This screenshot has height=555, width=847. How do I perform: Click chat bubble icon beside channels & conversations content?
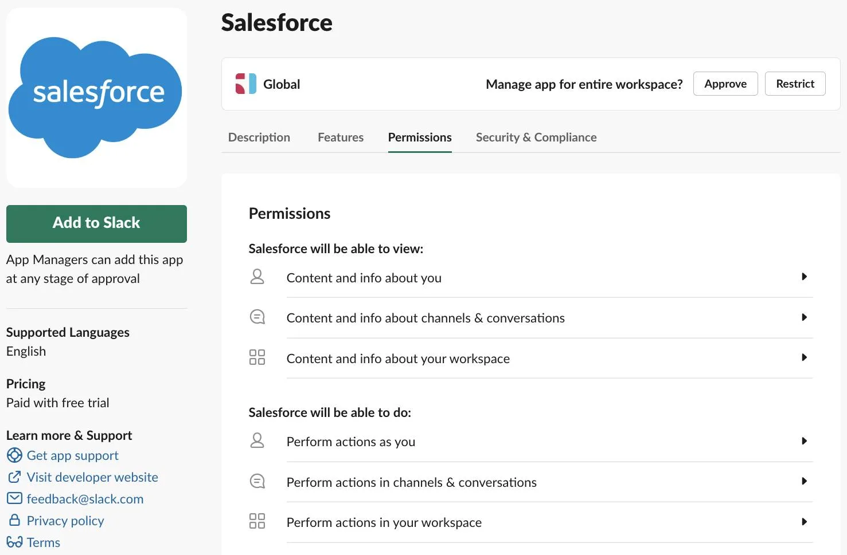[x=257, y=317]
